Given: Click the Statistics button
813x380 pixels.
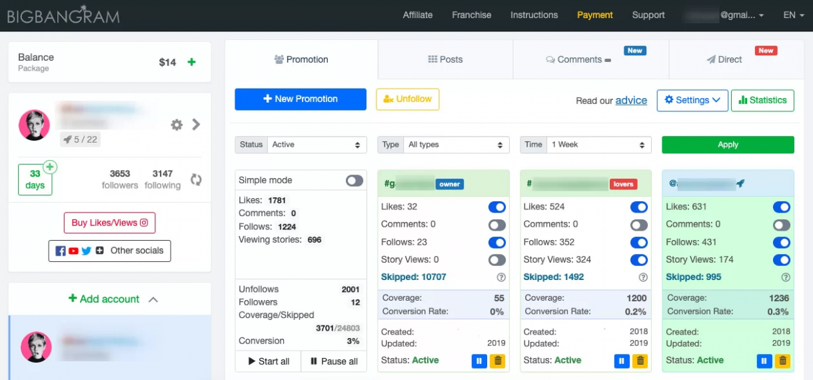Looking at the screenshot, I should (x=762, y=100).
